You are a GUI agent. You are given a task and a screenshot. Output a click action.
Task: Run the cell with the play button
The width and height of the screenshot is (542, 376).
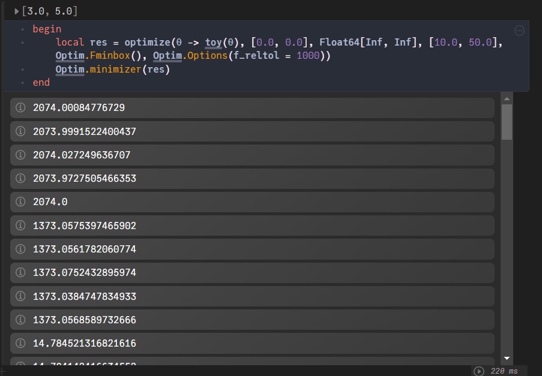coord(479,371)
